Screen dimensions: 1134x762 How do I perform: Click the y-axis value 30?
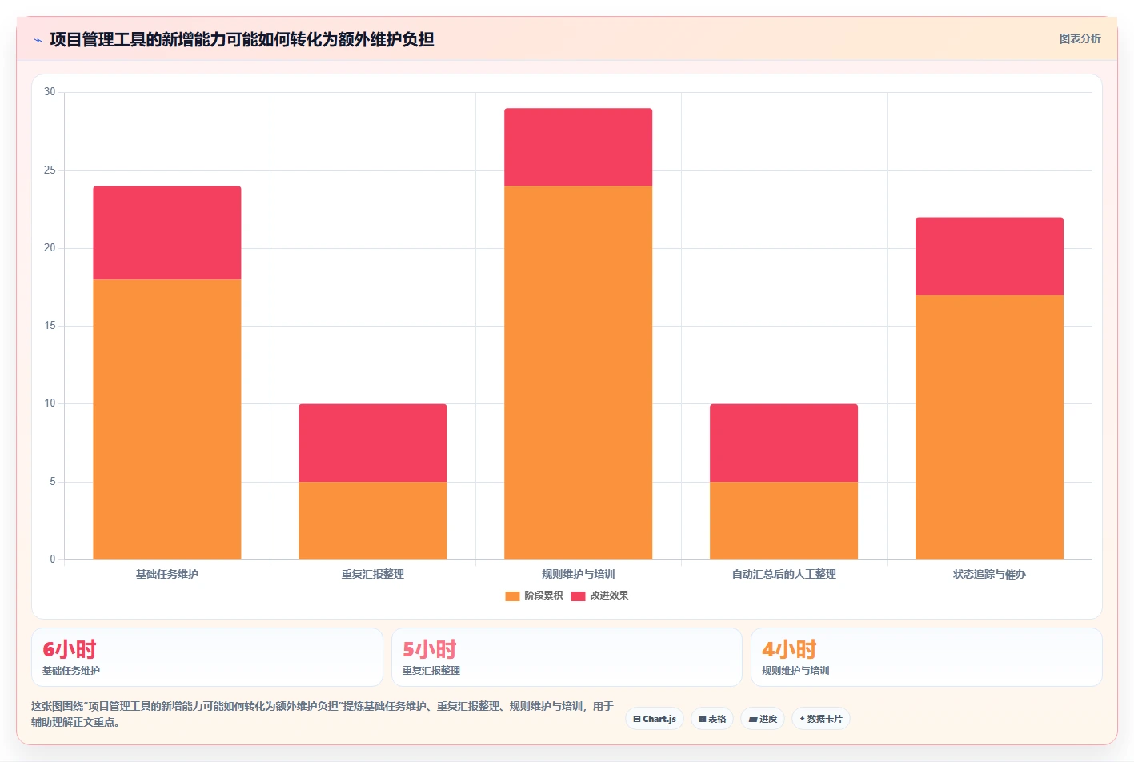tap(50, 92)
